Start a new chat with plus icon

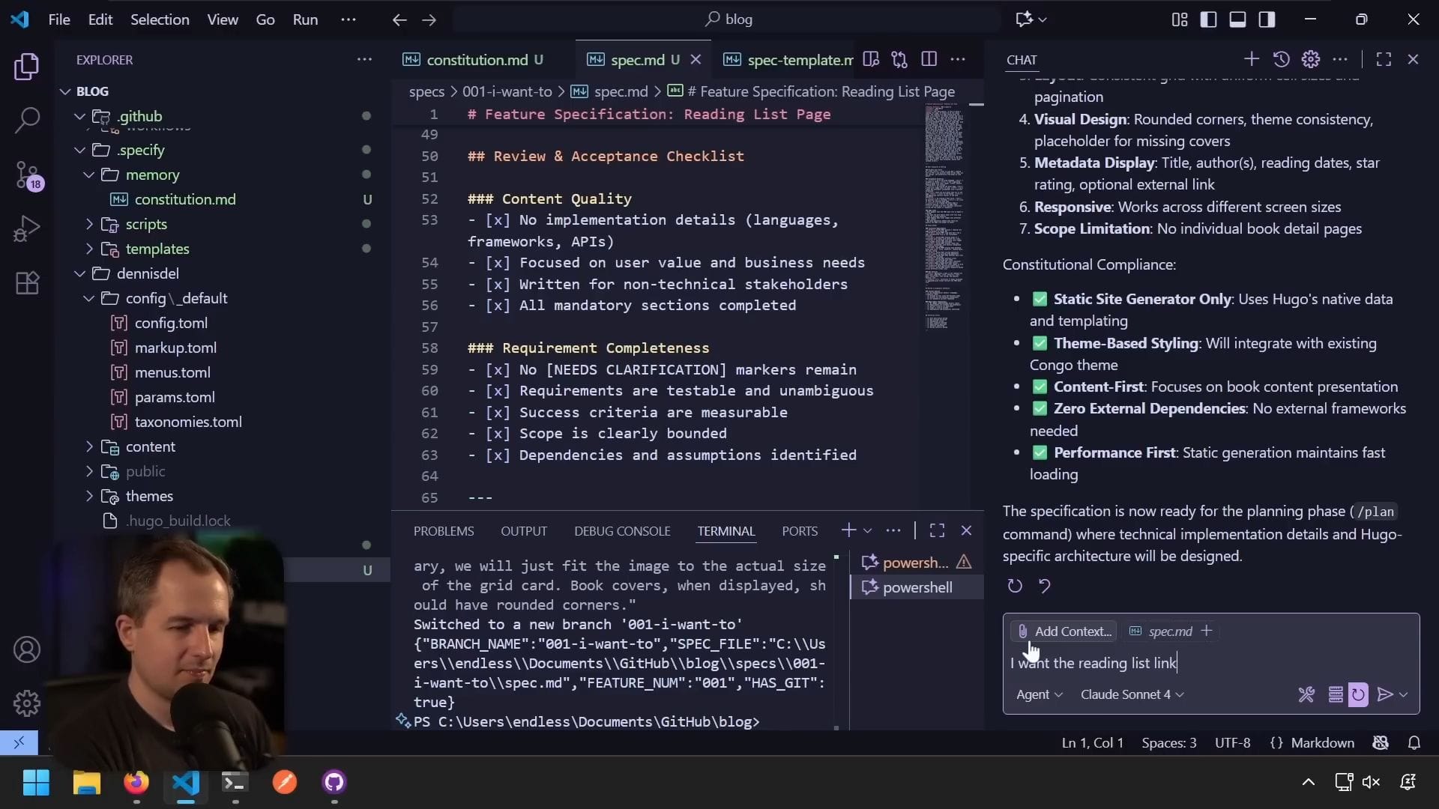(x=1251, y=59)
